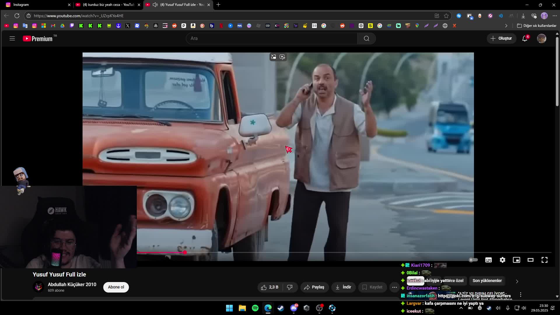Open the Gmail bookmark icon
Image resolution: width=560 pixels, height=315 pixels.
(x=53, y=26)
